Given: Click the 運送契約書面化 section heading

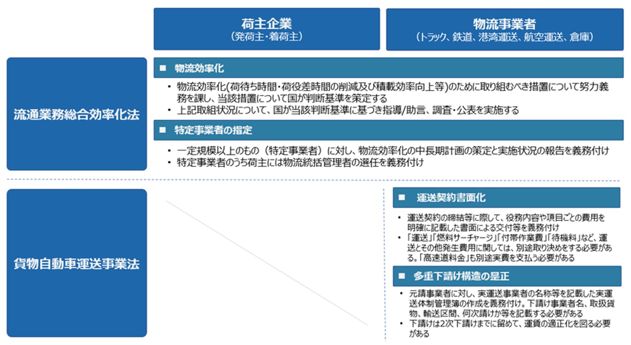Looking at the screenshot, I should tap(506, 198).
